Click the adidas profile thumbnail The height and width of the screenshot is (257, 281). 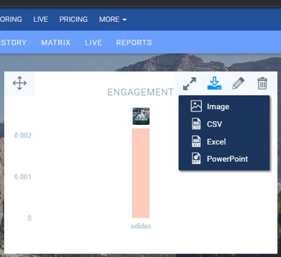pyautogui.click(x=141, y=116)
